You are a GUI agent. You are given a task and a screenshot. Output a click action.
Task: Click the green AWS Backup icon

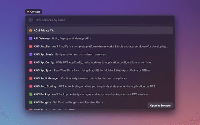[x=31, y=94]
